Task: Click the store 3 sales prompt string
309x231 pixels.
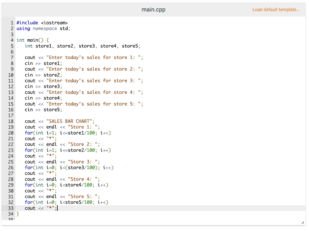Action: [x=94, y=81]
